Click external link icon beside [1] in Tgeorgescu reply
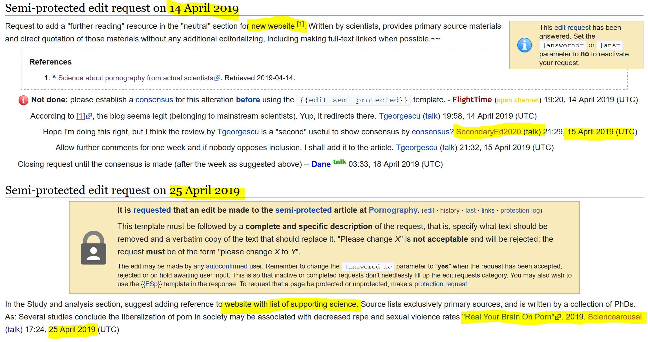 pos(89,116)
